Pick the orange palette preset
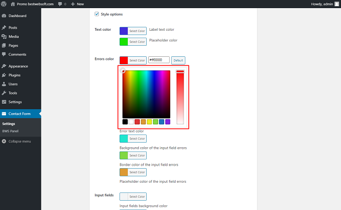Screen dimensions: 341x210 click(x=143, y=122)
